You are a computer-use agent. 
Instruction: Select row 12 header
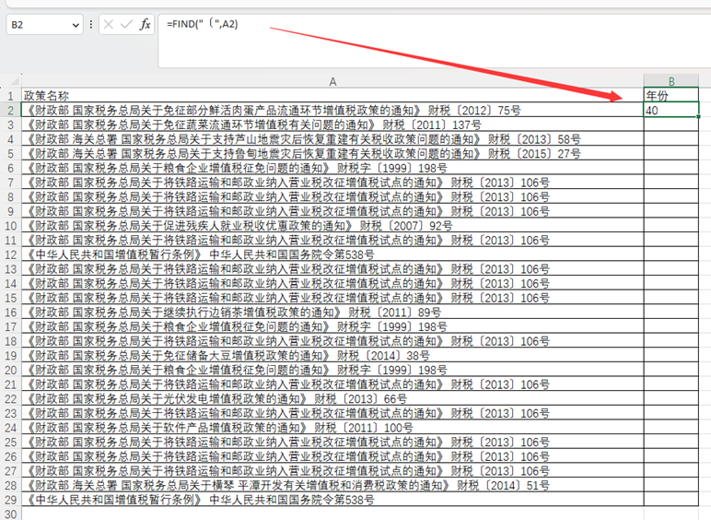tap(10, 254)
